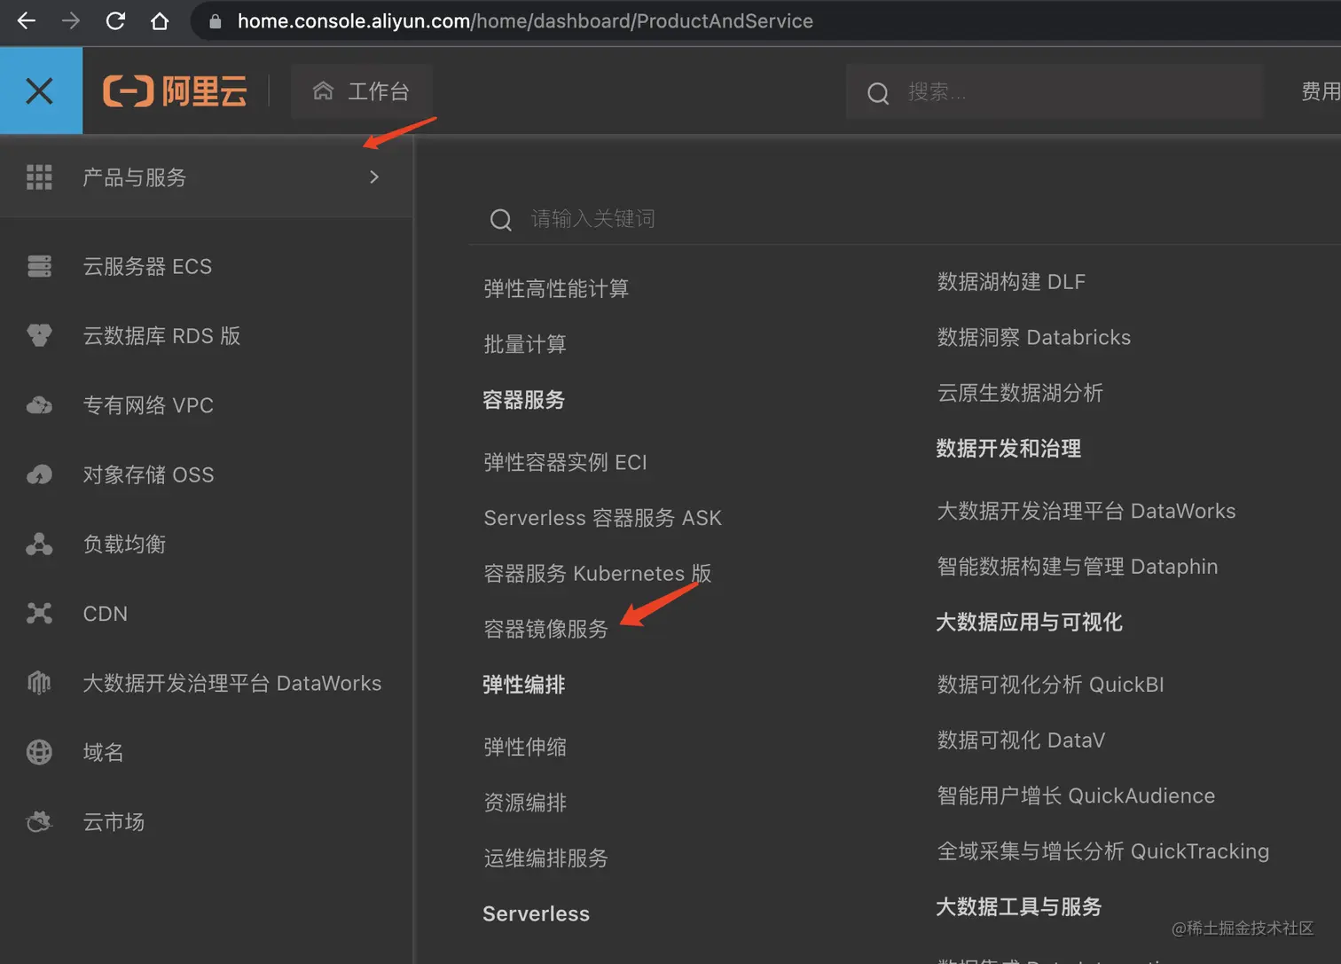The width and height of the screenshot is (1341, 964).
Task: Open 弹性容器实例 ECI link
Action: click(x=565, y=462)
